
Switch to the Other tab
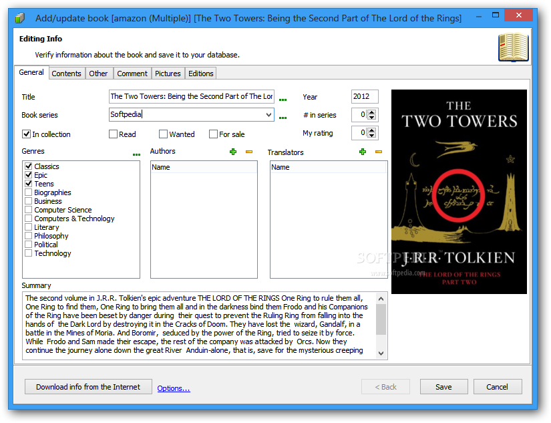tap(98, 74)
